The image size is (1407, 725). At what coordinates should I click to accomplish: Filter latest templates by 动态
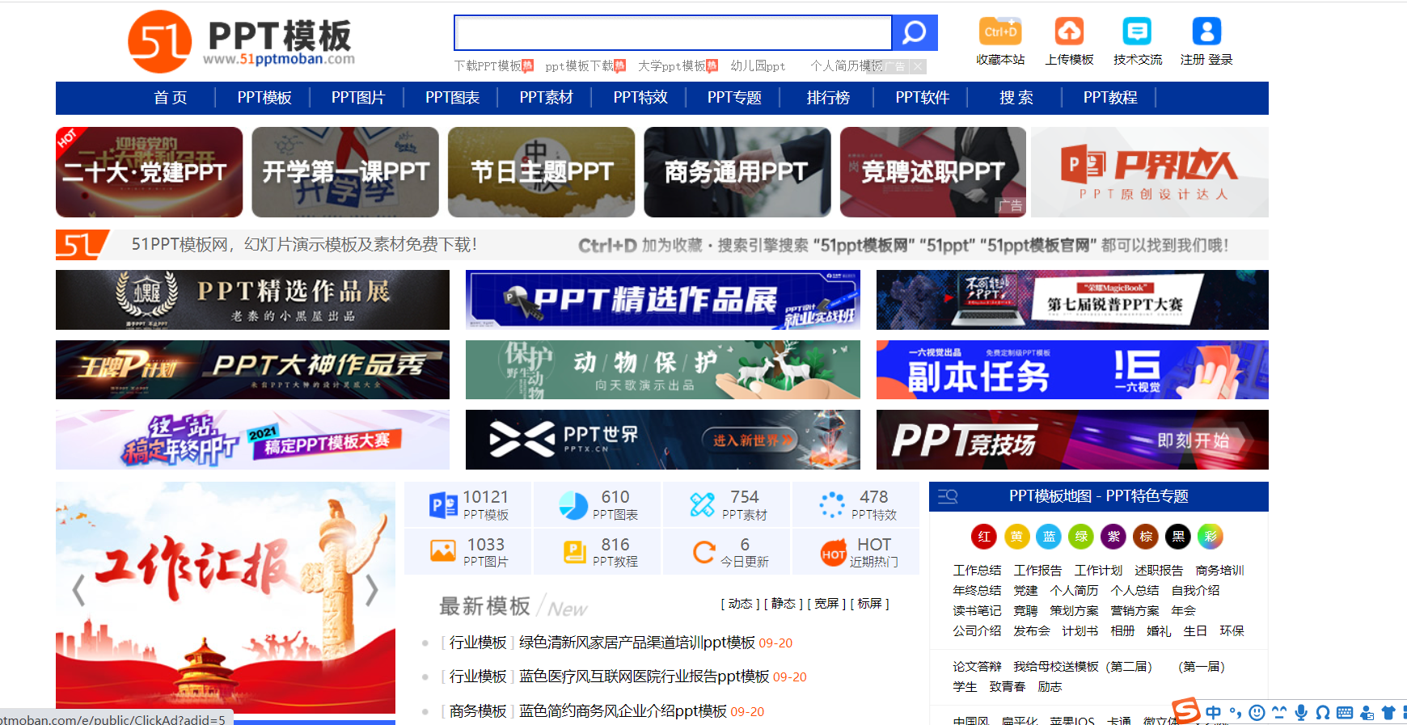740,604
